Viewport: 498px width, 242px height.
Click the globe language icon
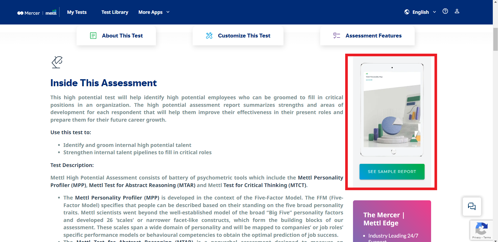(407, 12)
